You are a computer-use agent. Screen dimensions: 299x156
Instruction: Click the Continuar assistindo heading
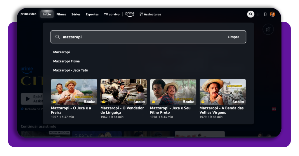point(39,126)
